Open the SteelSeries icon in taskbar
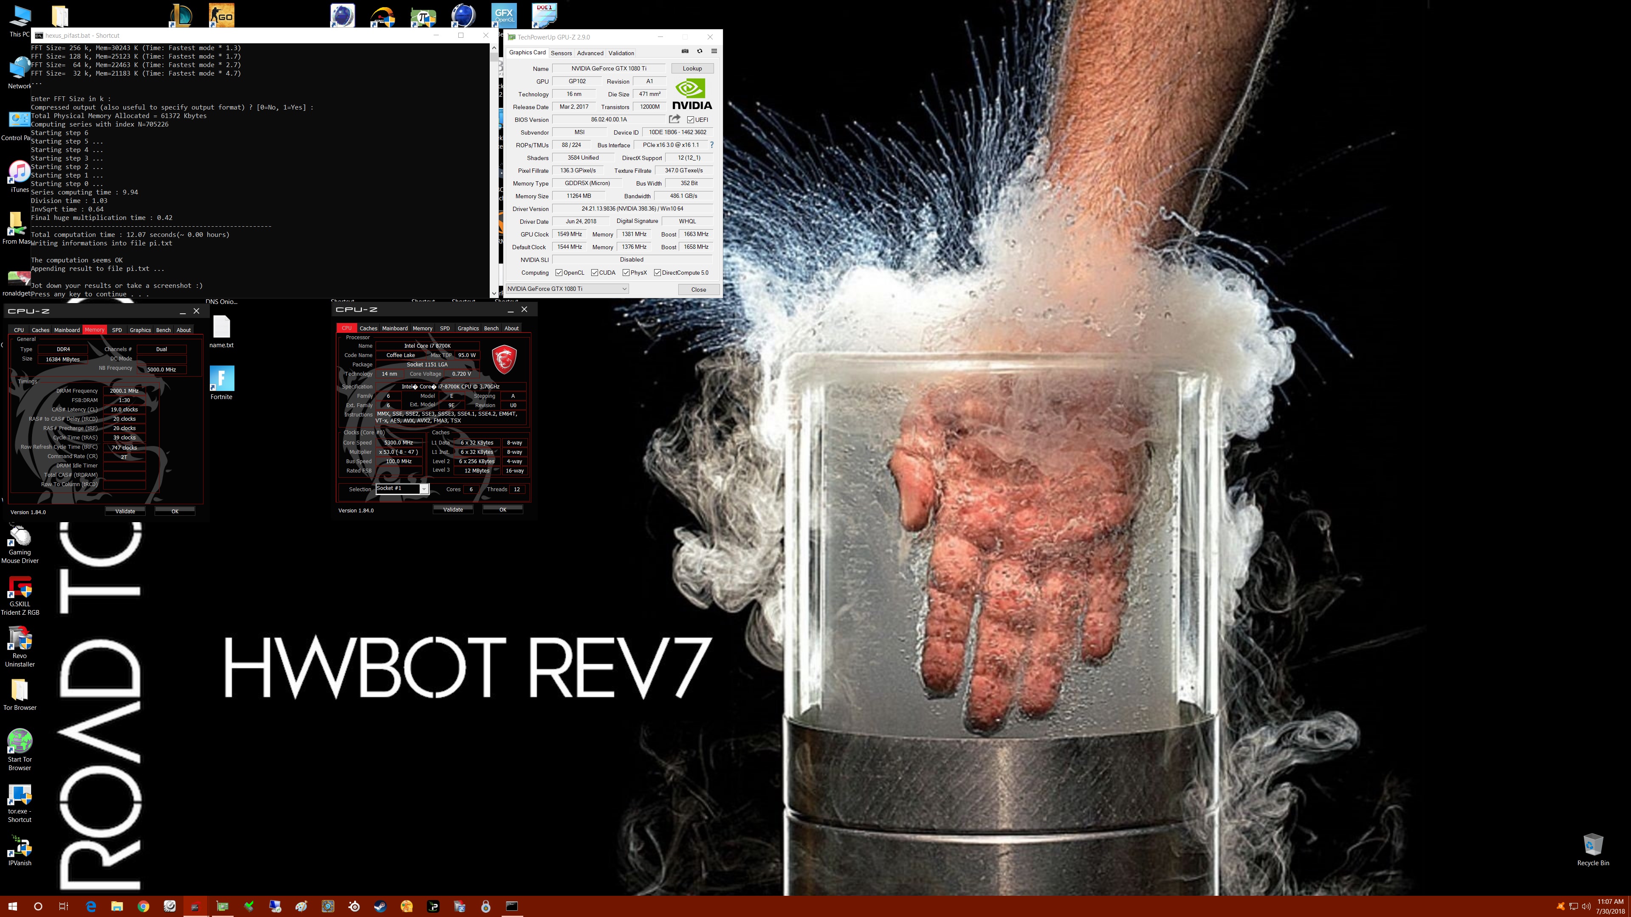The width and height of the screenshot is (1631, 917). [x=354, y=906]
